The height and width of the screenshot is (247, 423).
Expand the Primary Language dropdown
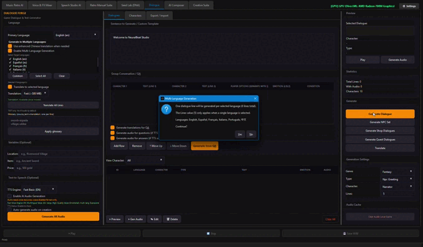coord(76,35)
